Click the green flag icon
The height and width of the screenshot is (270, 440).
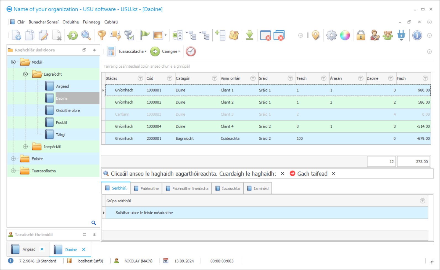[x=145, y=35]
